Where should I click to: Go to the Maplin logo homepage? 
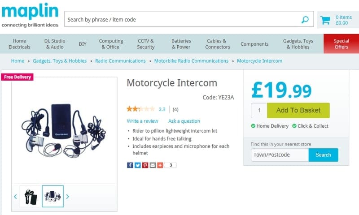(30, 15)
